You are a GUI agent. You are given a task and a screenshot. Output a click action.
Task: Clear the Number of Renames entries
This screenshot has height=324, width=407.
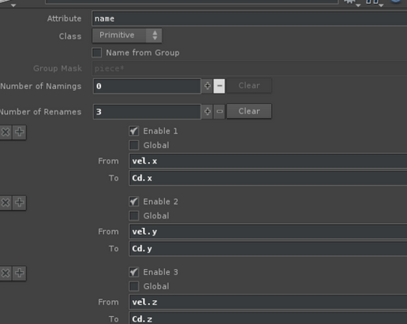pos(249,111)
